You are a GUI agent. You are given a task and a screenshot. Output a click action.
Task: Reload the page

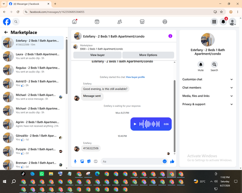pyautogui.click(x=18, y=12)
